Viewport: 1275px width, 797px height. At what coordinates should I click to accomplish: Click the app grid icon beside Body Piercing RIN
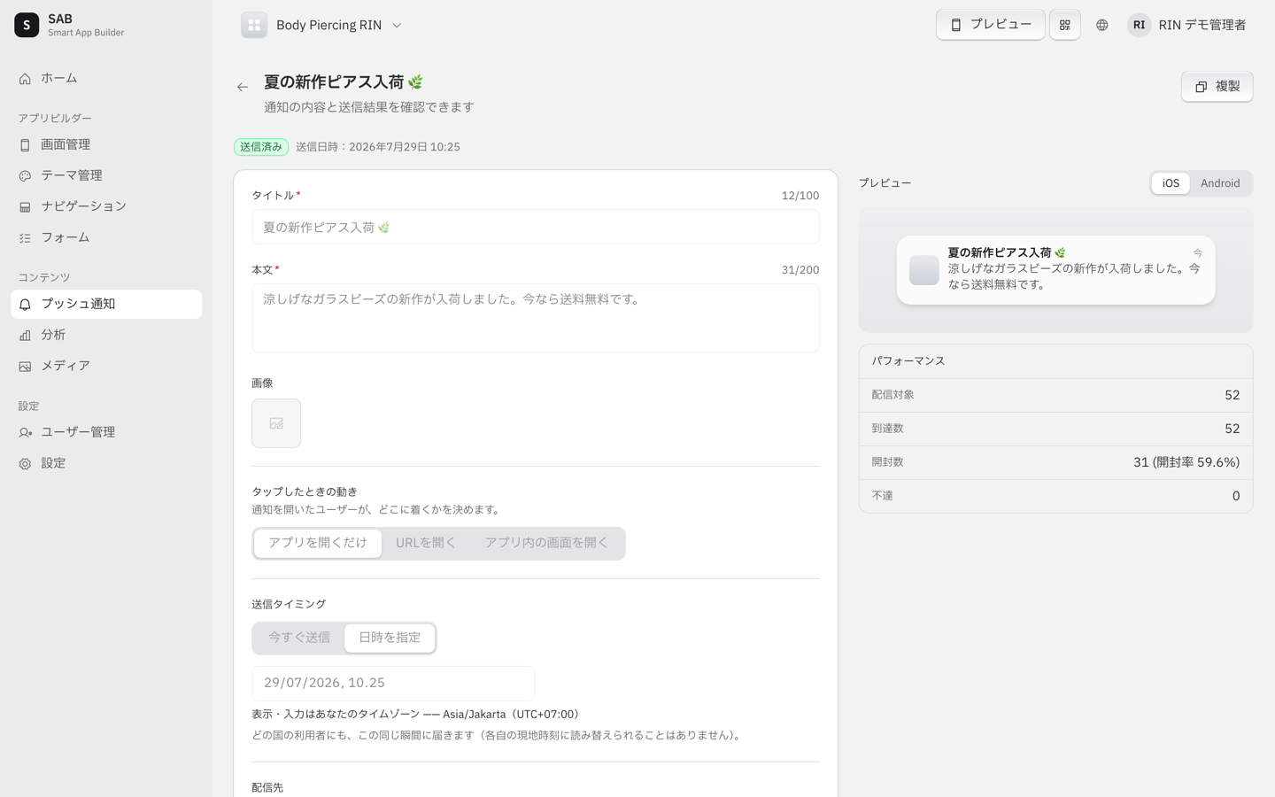coord(254,25)
